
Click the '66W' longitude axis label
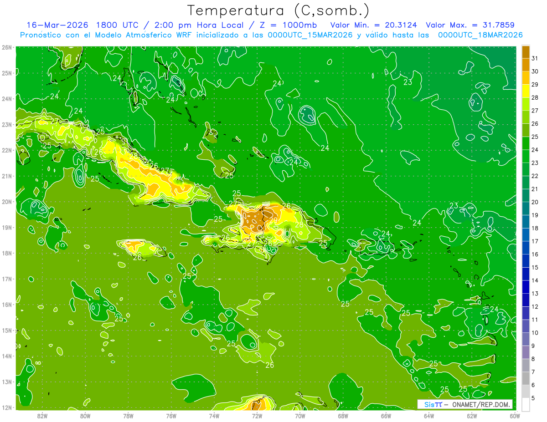[386, 416]
